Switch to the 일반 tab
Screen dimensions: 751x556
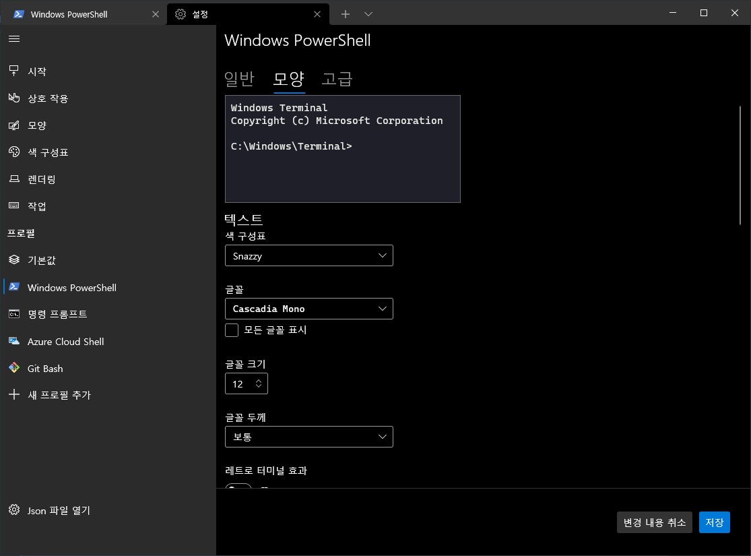(240, 79)
